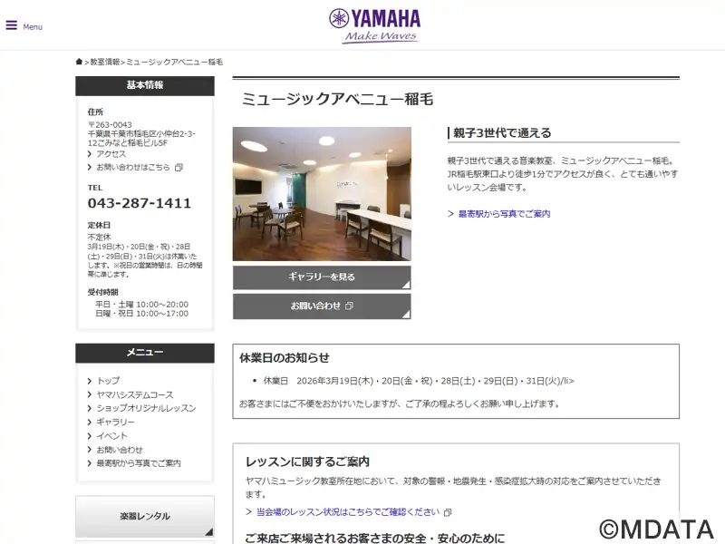Select 最寄駅から写真でご案内 in sidebar menu
Screen dimensions: 725x544
[x=139, y=463]
